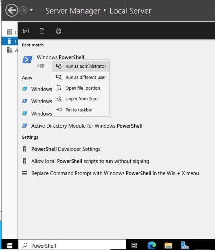Open the navigation history dropdown arrow
This screenshot has height=250, width=215.
[x=31, y=10]
